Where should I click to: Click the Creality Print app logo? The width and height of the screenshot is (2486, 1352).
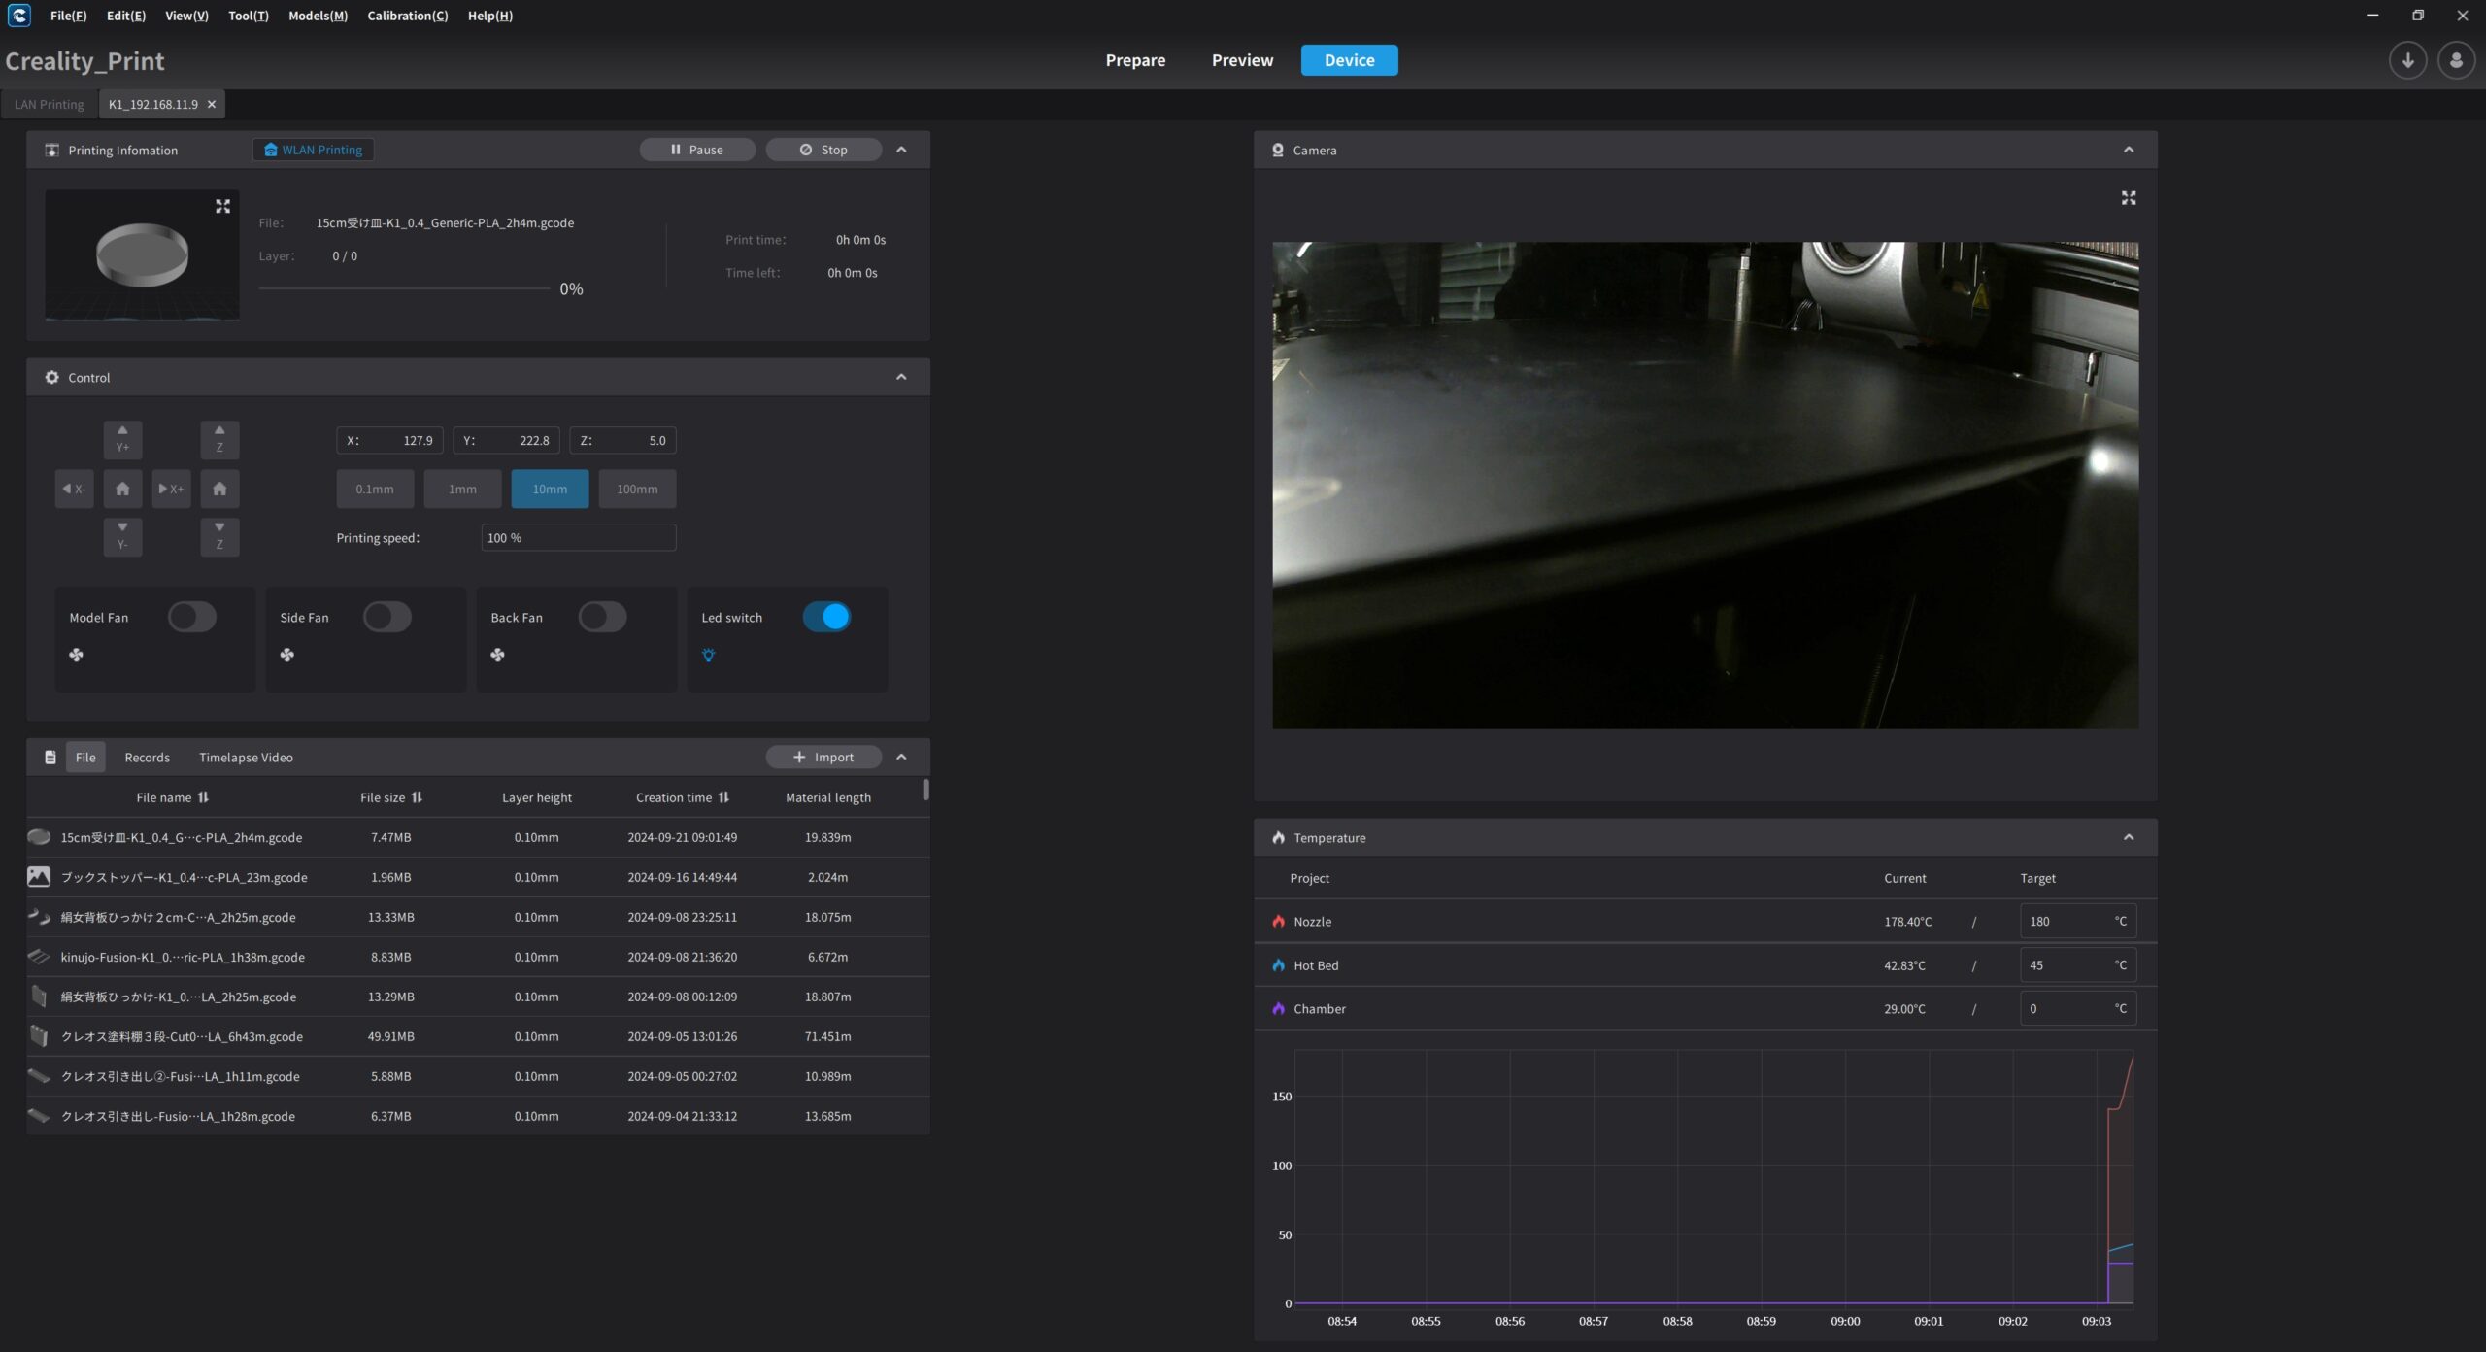click(18, 16)
